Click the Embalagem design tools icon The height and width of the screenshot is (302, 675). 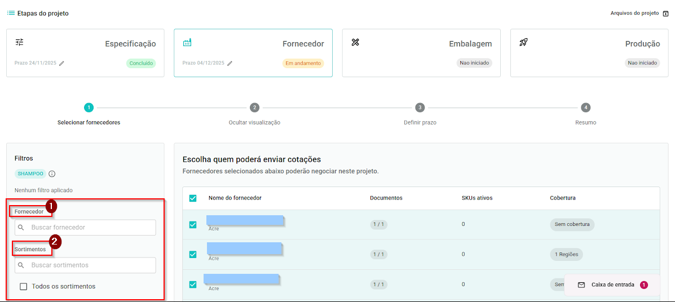355,43
